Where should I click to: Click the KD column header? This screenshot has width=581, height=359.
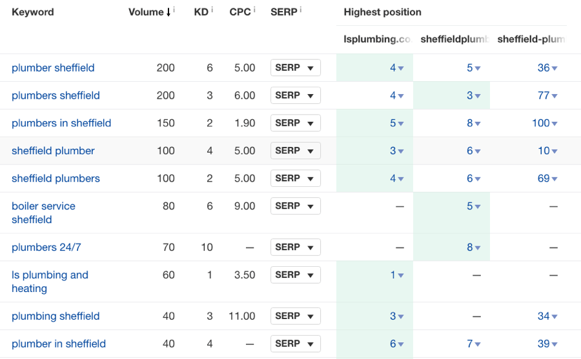tap(201, 12)
